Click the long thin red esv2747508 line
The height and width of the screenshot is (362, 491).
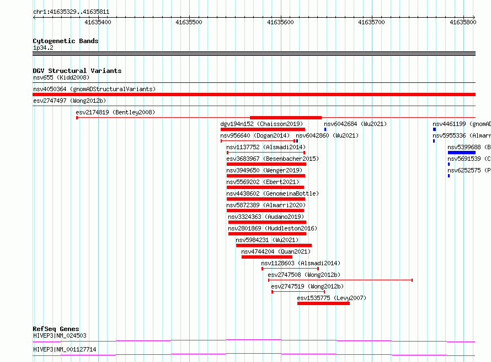click(340, 280)
